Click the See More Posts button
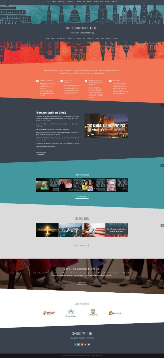 pyautogui.click(x=82, y=246)
